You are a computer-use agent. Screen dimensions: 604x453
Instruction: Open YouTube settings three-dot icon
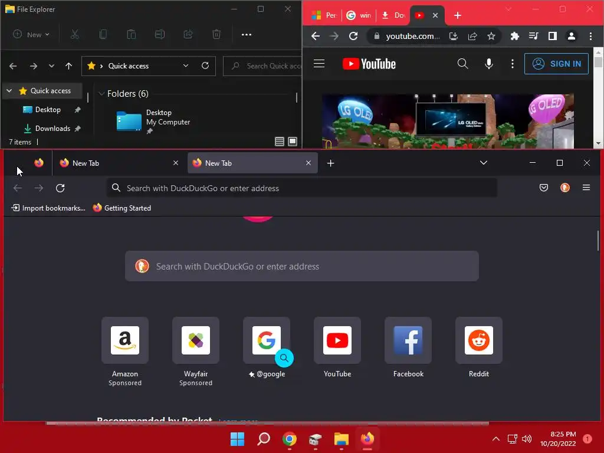click(x=513, y=64)
